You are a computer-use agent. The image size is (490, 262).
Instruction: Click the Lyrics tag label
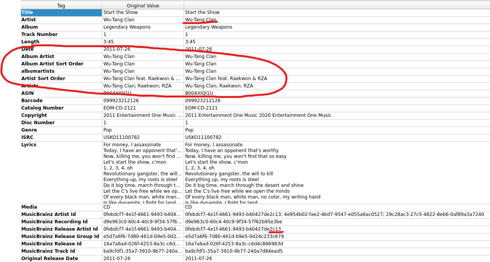[x=29, y=145]
